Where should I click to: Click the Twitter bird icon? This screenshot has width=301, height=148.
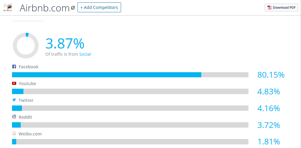pos(14,100)
